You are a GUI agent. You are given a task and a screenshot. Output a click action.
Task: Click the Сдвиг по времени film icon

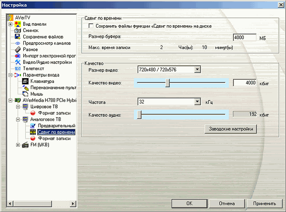[x=33, y=132]
